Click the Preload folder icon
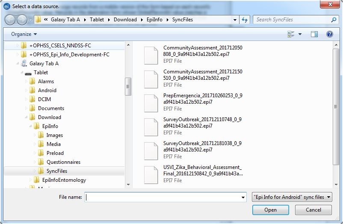 (x=41, y=153)
